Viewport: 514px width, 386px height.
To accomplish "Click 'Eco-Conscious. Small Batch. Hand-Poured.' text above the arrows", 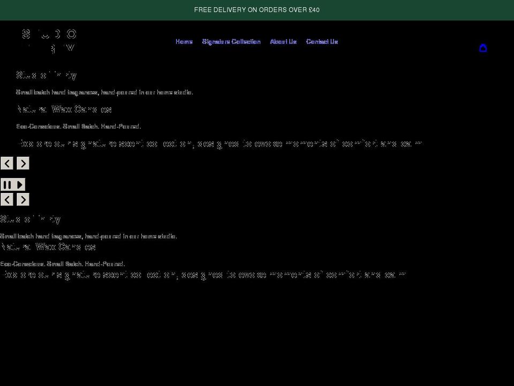I will click(x=79, y=127).
